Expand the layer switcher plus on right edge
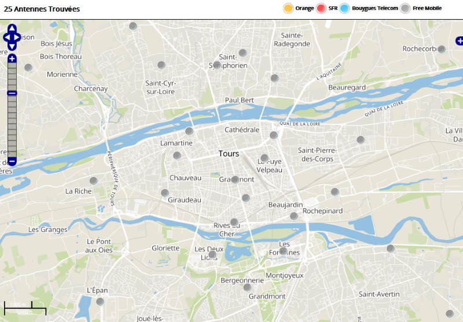Screen dimensions: 463x322 [x=460, y=40]
